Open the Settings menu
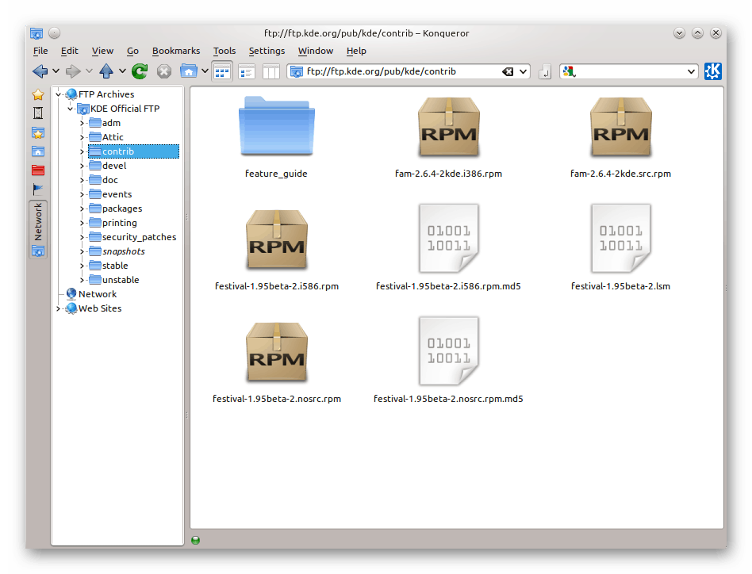Screen dimensions: 752x574 267,51
